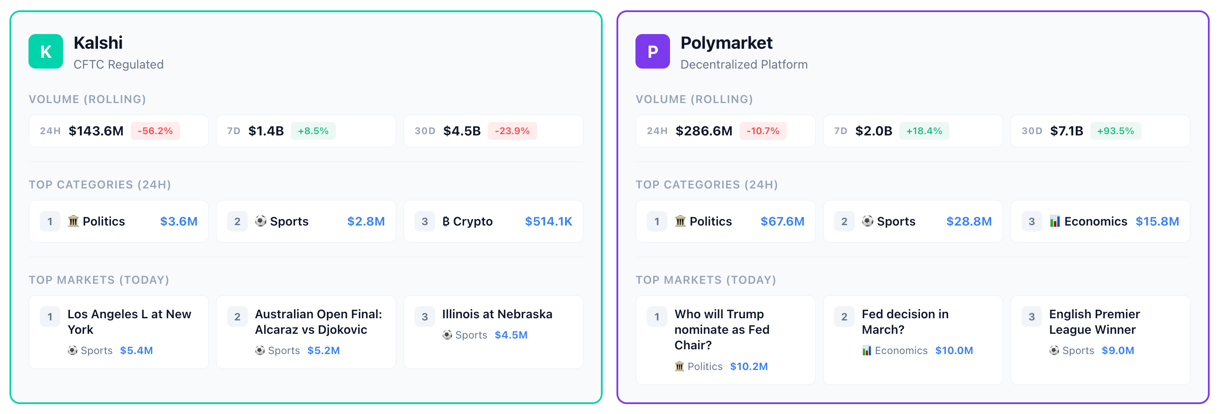The image size is (1220, 414).
Task: Open Illinois at Nebraska market
Action: coord(497,314)
